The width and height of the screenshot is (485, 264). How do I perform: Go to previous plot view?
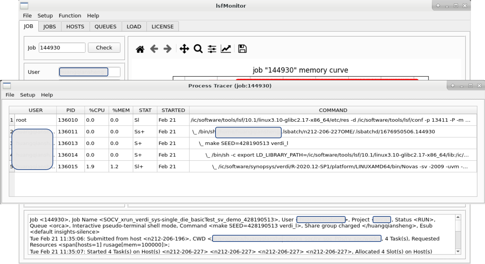154,48
